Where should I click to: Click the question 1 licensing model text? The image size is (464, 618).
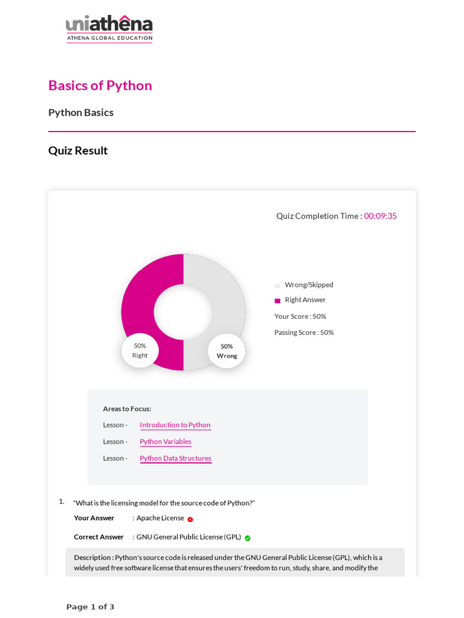pyautogui.click(x=164, y=503)
